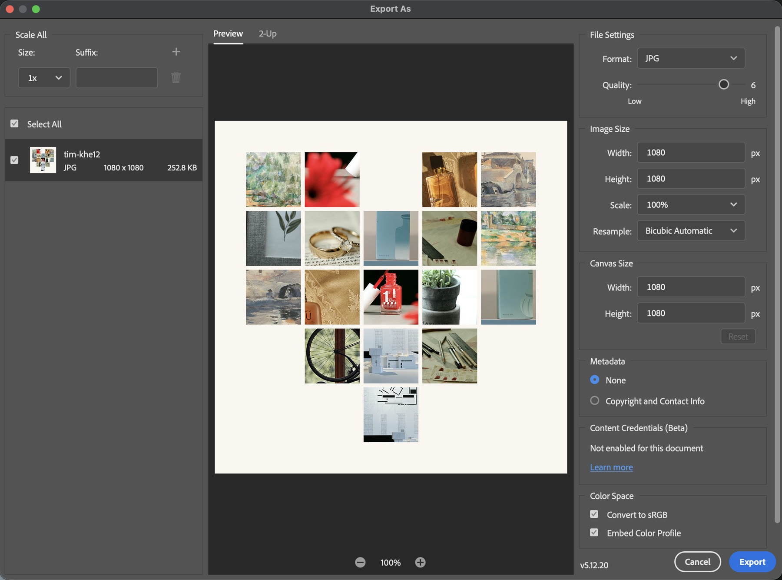The width and height of the screenshot is (782, 580).
Task: Click the heart collage preview image
Action: (391, 297)
